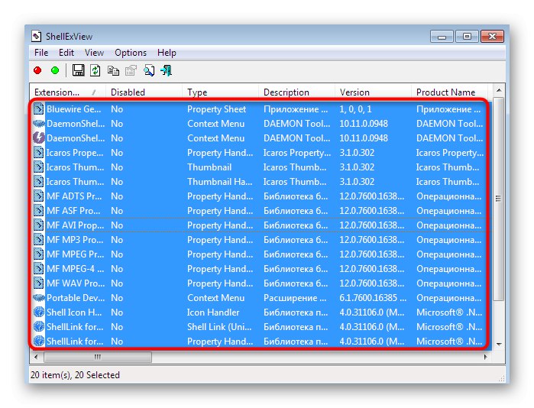Viewport: 534px width, 408px height.
Task: Click the Copy Selected Items icon
Action: click(x=113, y=70)
